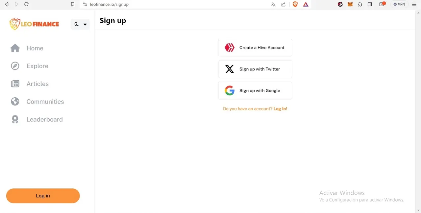Screen dimensions: 421x213
Task: Click the Communities globe icon
Action: click(x=15, y=102)
